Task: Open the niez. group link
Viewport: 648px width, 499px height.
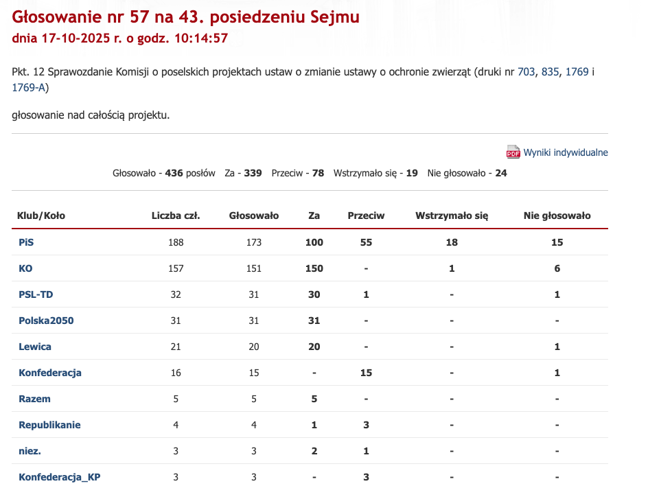Action: coord(30,451)
